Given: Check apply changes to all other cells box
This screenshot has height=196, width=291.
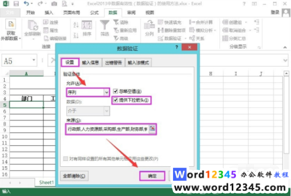Looking at the screenshot, I should coord(66,159).
